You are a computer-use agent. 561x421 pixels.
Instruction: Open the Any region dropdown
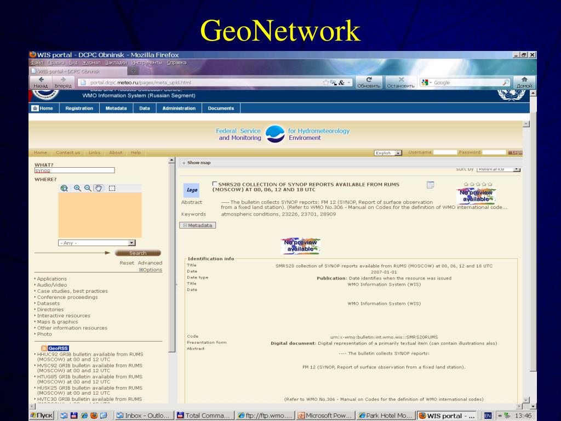point(96,243)
